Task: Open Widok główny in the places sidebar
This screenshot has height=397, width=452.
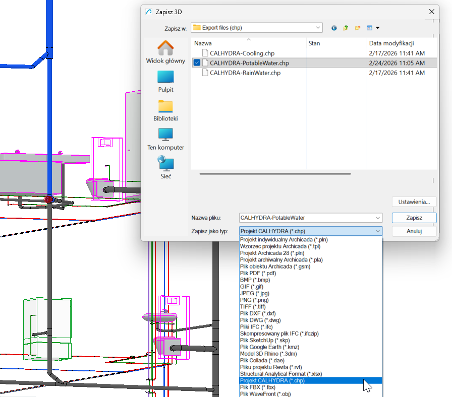Action: (x=165, y=52)
